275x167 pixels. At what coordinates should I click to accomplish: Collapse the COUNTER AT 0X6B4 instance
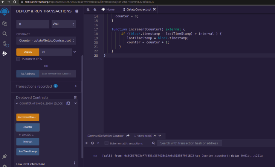[17, 103]
